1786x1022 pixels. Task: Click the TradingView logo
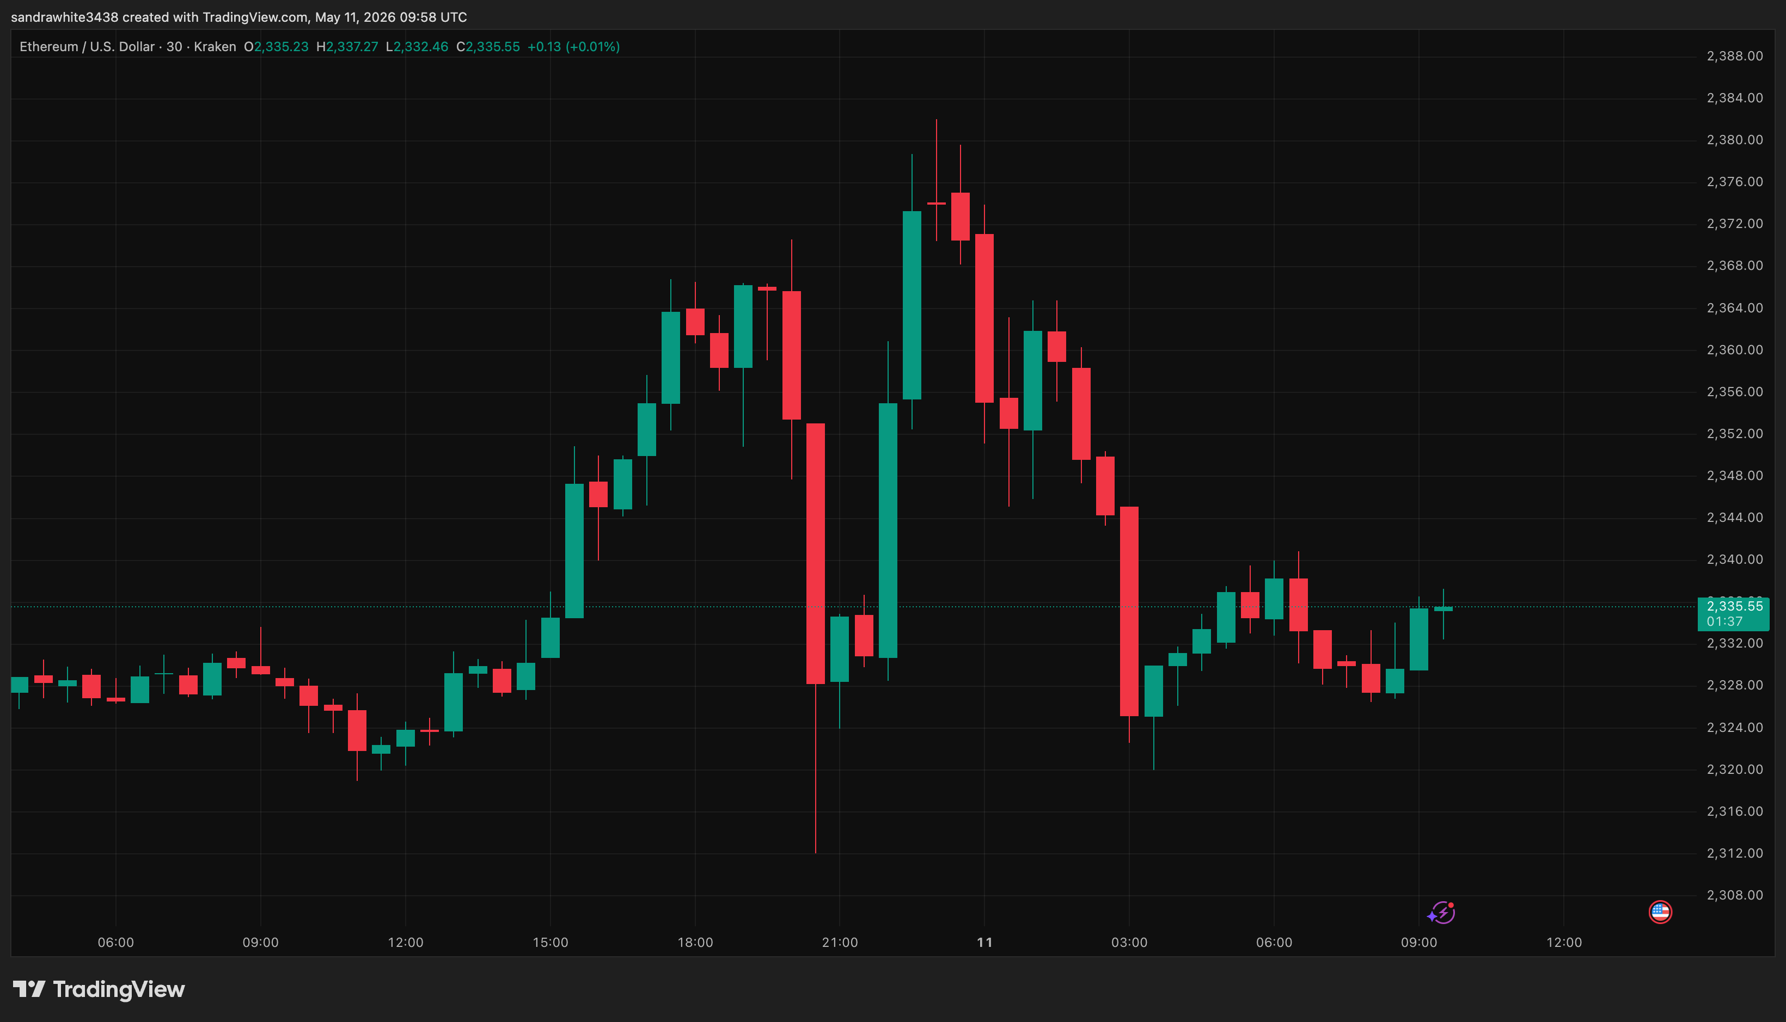[x=99, y=990]
